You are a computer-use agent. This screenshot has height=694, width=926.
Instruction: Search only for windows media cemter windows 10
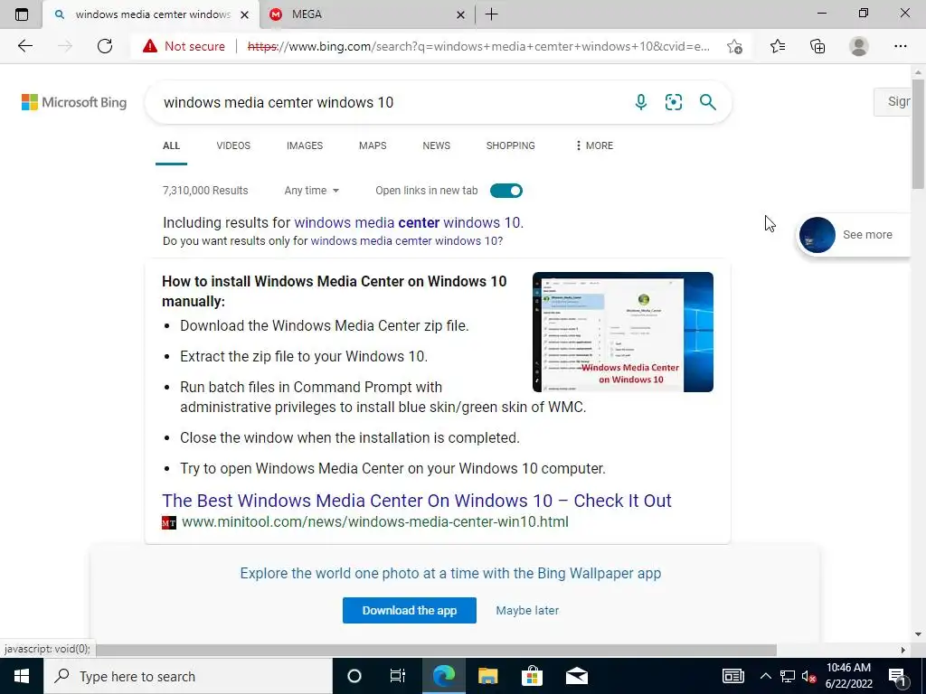[405, 240]
